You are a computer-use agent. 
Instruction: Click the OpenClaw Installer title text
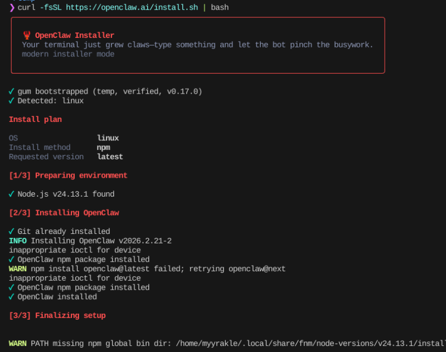74,35
